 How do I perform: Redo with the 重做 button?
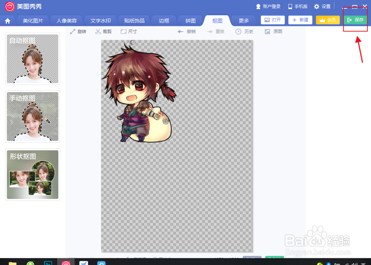click(215, 32)
